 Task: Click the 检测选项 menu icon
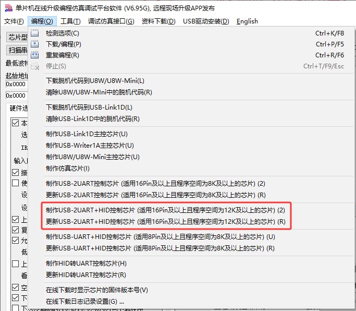pos(35,33)
